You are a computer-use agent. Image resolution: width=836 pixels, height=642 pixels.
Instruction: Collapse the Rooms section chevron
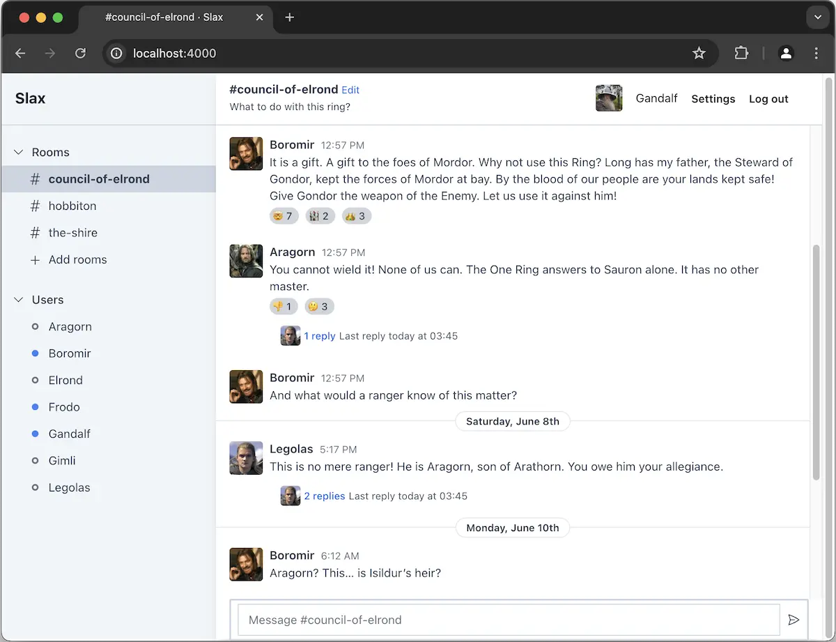[x=19, y=152]
